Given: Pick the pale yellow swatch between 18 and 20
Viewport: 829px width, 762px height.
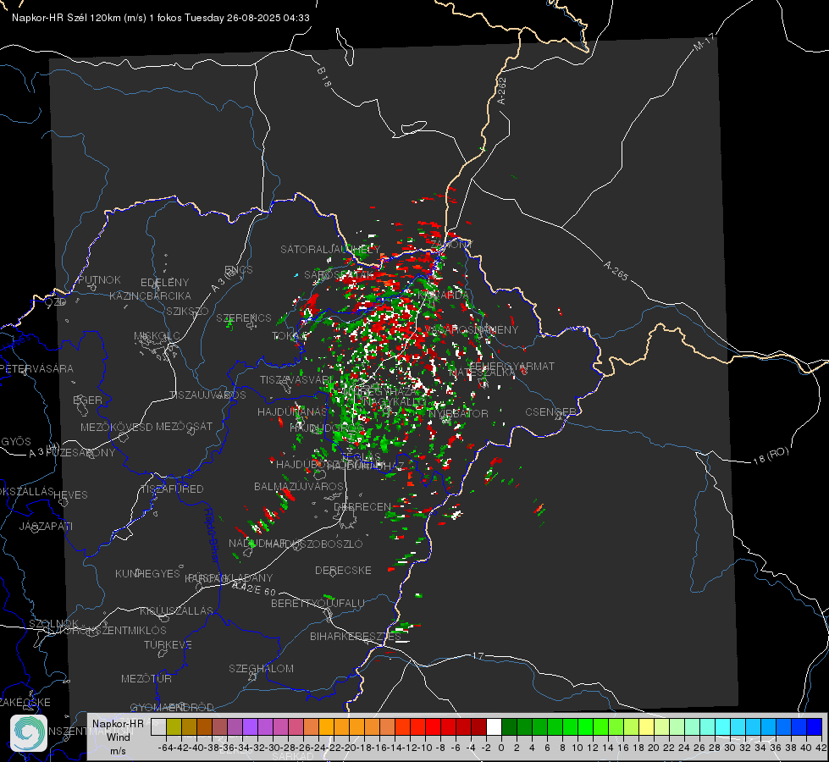Looking at the screenshot, I should (646, 726).
